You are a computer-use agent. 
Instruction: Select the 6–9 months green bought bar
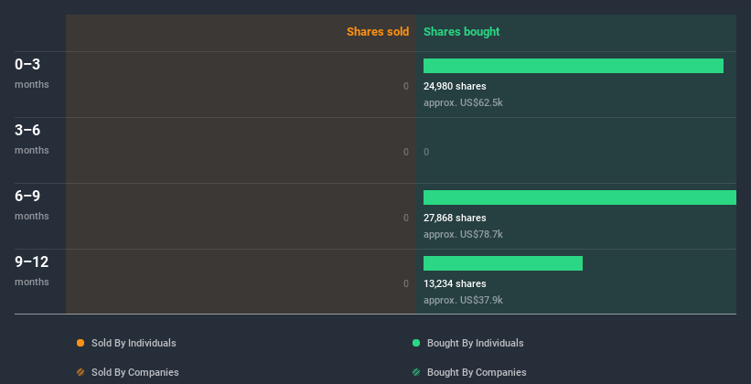click(x=580, y=197)
